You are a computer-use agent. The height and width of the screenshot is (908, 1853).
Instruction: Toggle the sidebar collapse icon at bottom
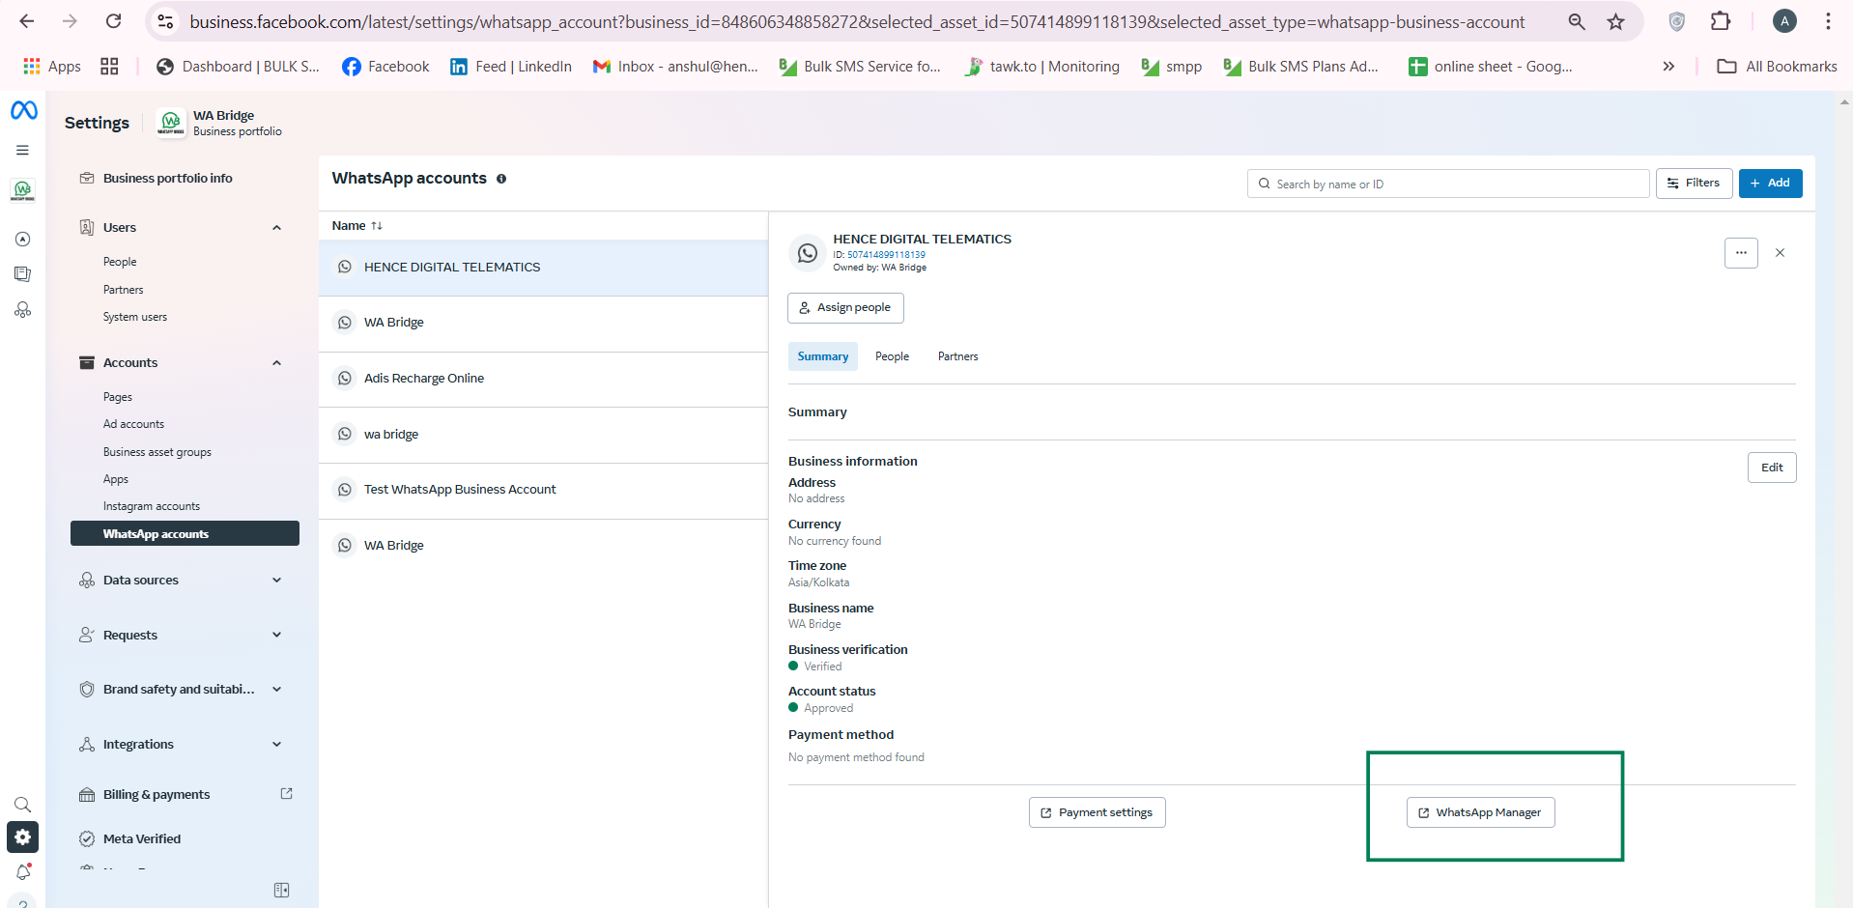coord(281,890)
